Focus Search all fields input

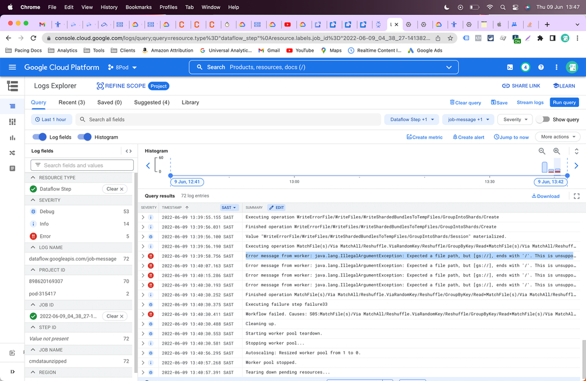click(x=228, y=120)
